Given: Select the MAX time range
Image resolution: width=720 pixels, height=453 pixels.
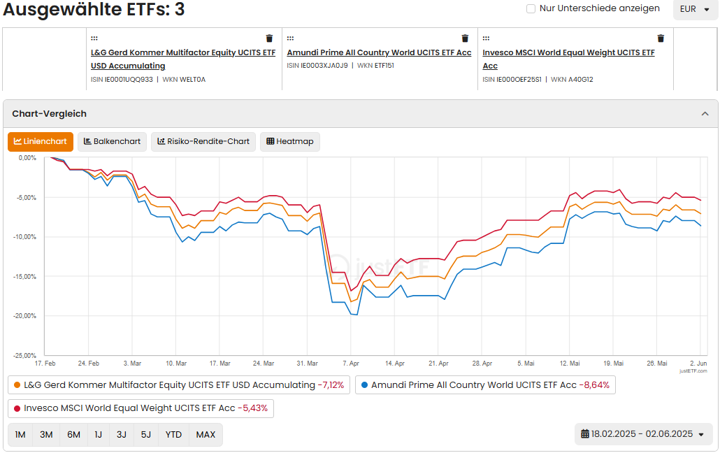Looking at the screenshot, I should (x=206, y=435).
